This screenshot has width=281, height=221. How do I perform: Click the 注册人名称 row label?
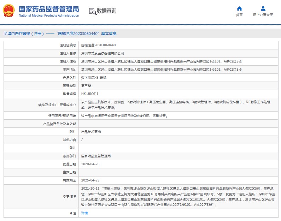pyautogui.click(x=68, y=53)
